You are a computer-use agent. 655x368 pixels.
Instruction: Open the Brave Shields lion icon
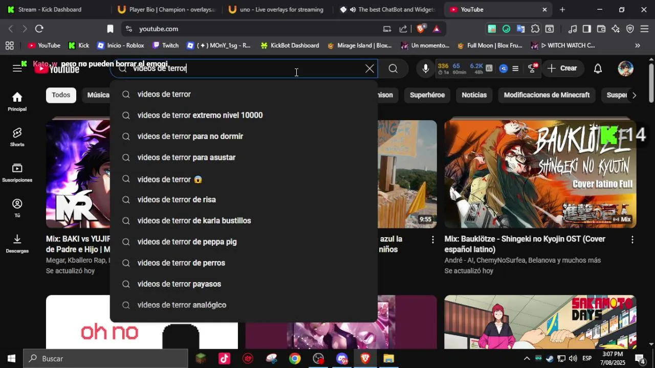pyautogui.click(x=421, y=29)
